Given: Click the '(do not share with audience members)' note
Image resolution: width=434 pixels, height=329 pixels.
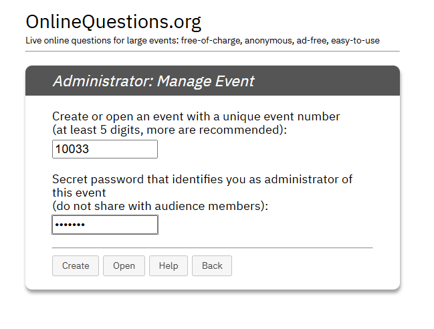Looking at the screenshot, I should 160,206.
